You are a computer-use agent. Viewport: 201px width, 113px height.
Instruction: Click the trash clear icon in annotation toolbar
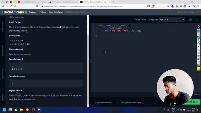point(198,53)
